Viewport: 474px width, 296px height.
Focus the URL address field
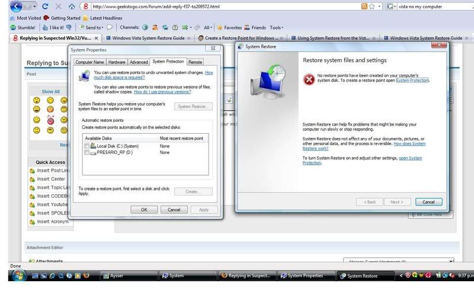225,7
